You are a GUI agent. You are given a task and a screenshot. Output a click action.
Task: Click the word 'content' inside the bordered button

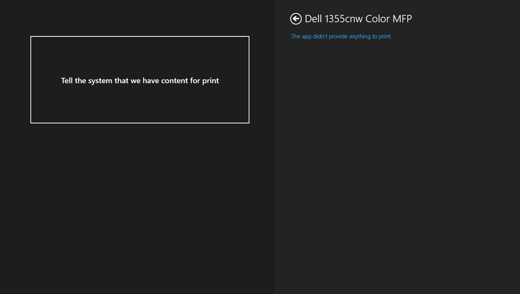click(x=175, y=81)
